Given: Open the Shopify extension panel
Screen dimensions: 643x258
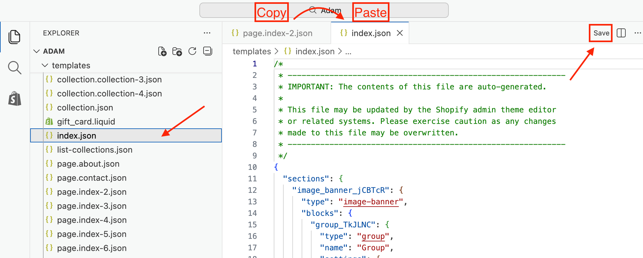Looking at the screenshot, I should 15,99.
